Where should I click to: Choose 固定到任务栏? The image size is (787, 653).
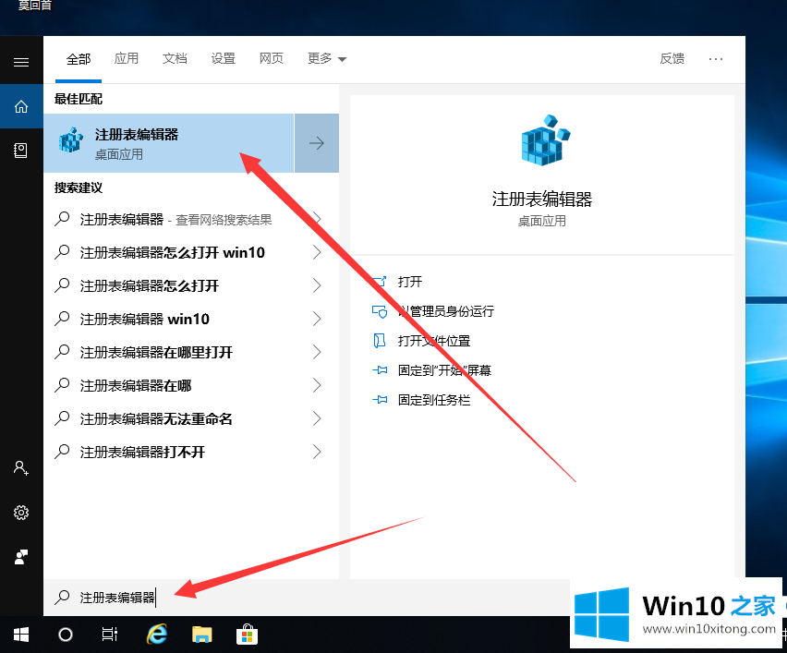click(434, 400)
